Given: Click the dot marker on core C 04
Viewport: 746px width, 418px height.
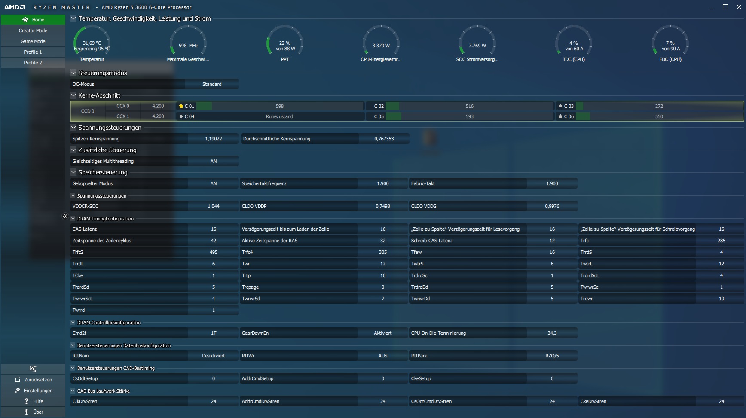Looking at the screenshot, I should point(181,116).
